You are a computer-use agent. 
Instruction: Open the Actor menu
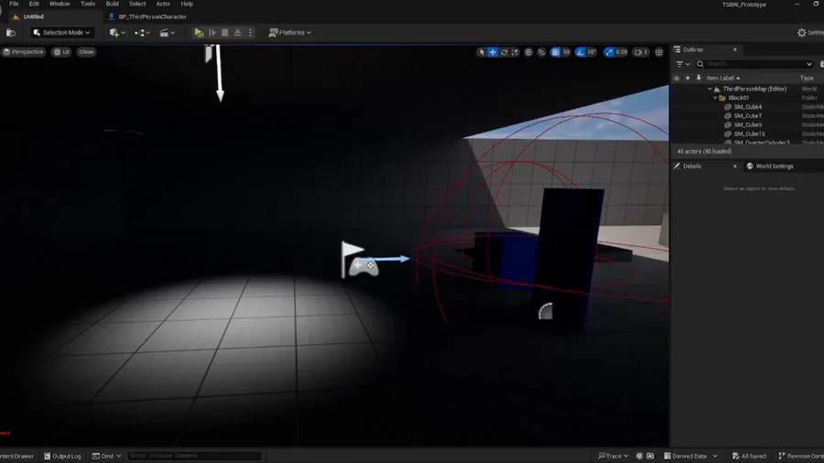(163, 4)
